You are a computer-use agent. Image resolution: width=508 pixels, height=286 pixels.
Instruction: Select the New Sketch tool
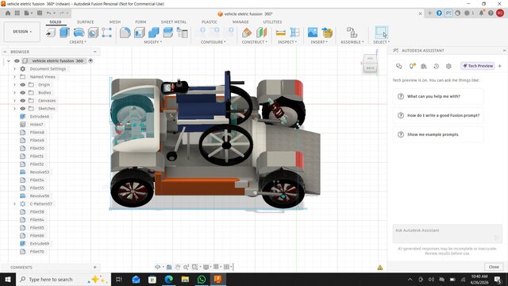pyautogui.click(x=51, y=33)
